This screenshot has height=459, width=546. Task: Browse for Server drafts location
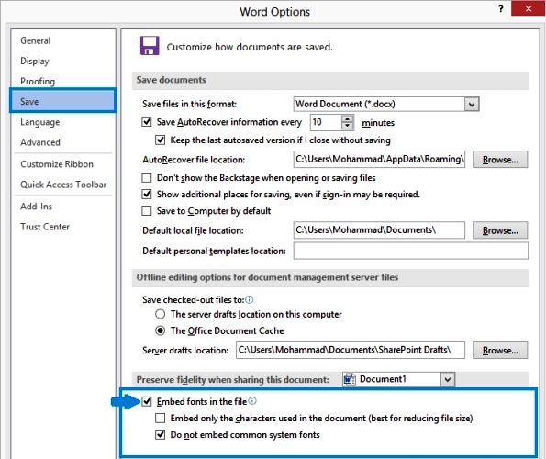pyautogui.click(x=500, y=351)
